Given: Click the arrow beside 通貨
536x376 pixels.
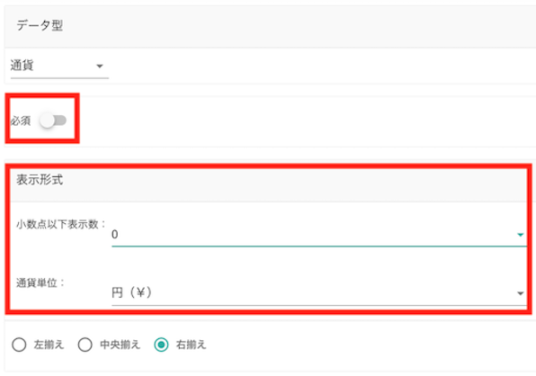Looking at the screenshot, I should pyautogui.click(x=100, y=67).
